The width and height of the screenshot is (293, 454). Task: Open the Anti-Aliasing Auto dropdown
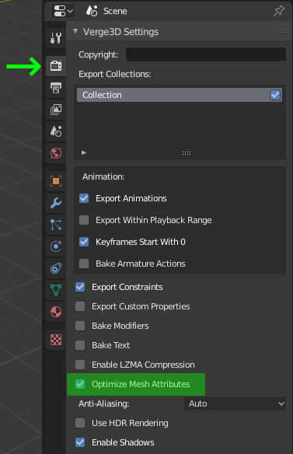pos(235,403)
